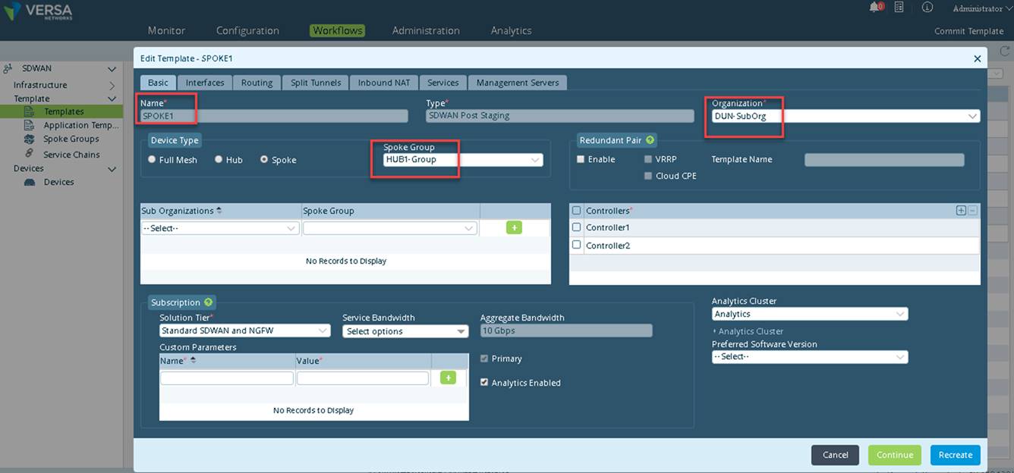
Task: Click green add button in Custom Parameters row
Action: pyautogui.click(x=448, y=377)
